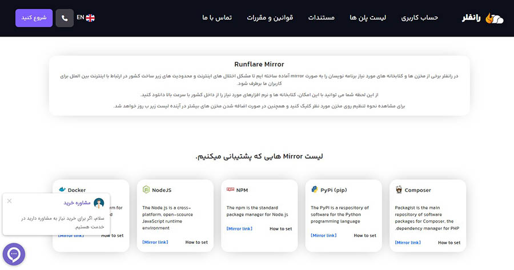The height and width of the screenshot is (270, 514).
Task: Click the PyPi Python icon
Action: point(314,190)
